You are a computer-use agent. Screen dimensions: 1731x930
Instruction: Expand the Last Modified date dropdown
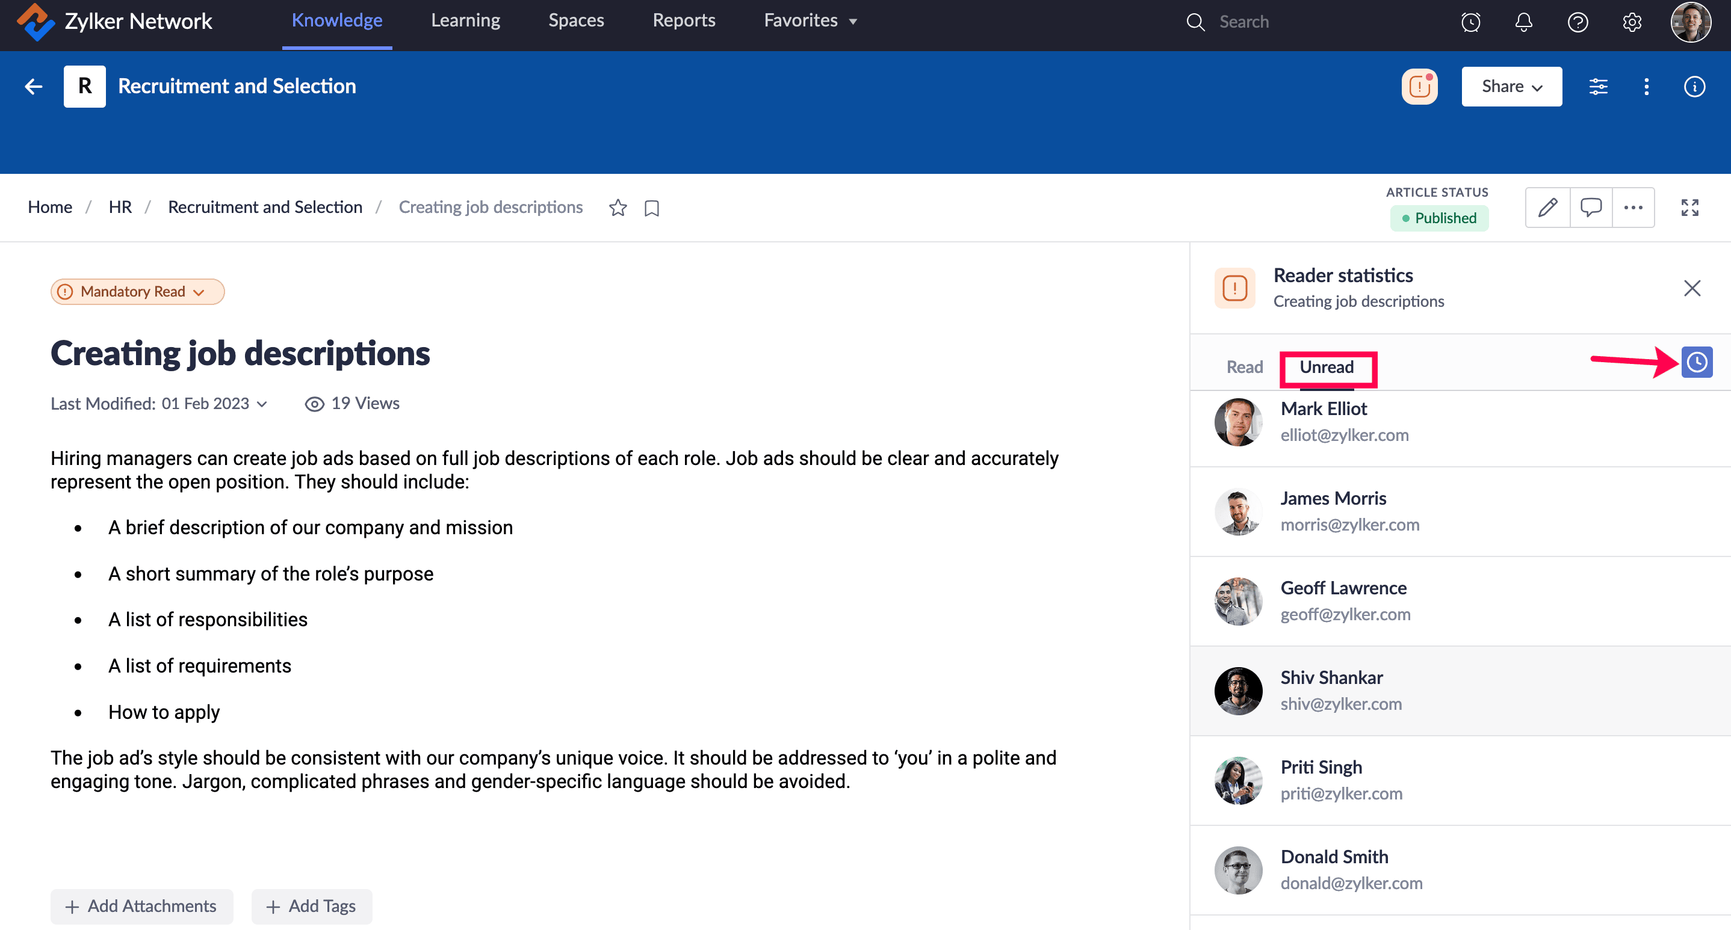(x=262, y=404)
